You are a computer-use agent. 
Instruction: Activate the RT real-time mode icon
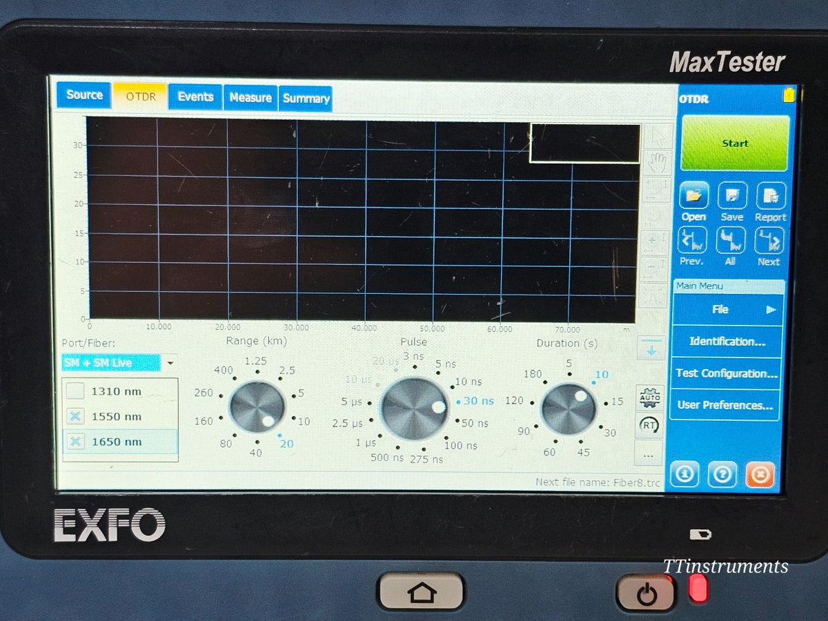tap(649, 426)
